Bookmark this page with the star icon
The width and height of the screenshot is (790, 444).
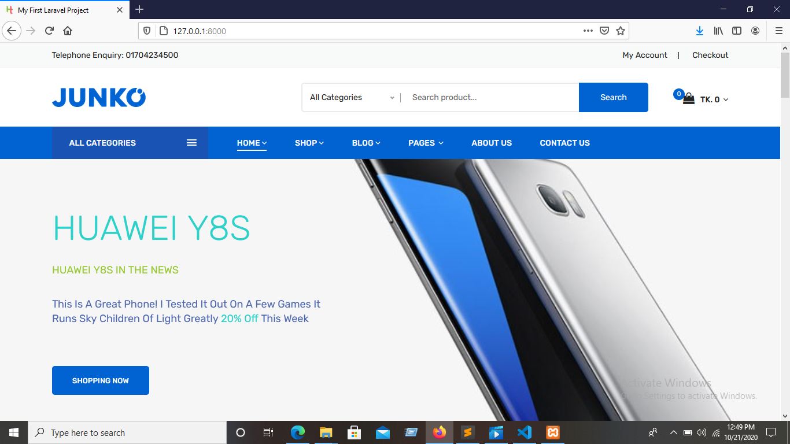pyautogui.click(x=621, y=31)
